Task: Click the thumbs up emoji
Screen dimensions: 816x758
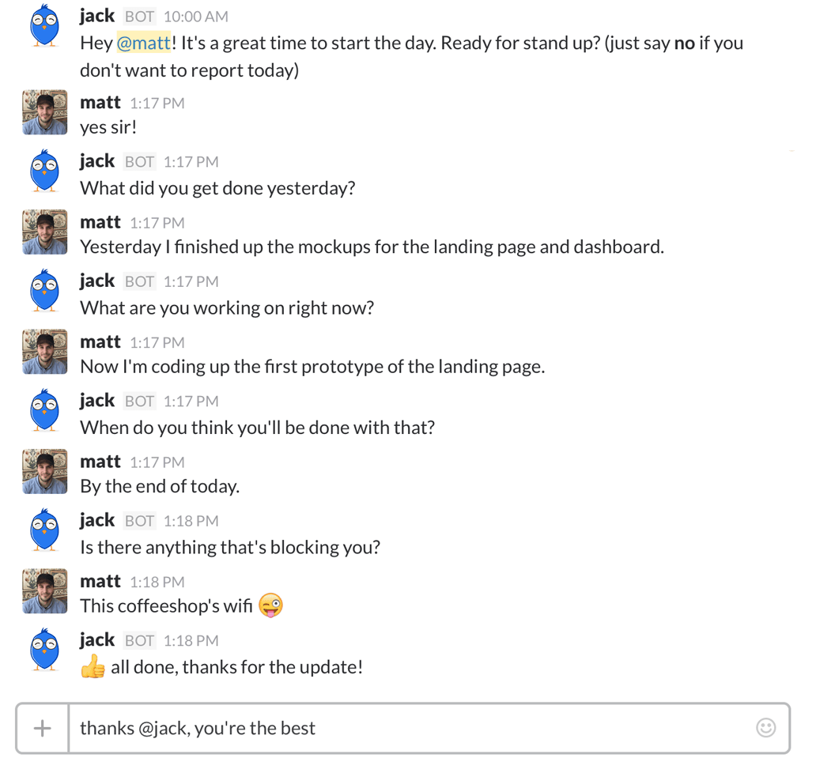Action: tap(93, 667)
